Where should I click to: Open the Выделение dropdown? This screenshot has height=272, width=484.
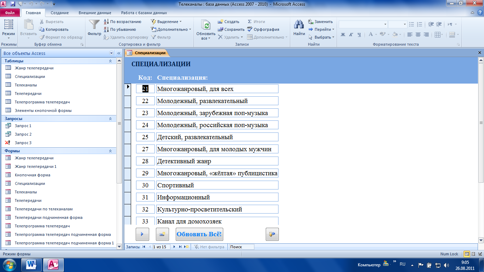point(166,22)
